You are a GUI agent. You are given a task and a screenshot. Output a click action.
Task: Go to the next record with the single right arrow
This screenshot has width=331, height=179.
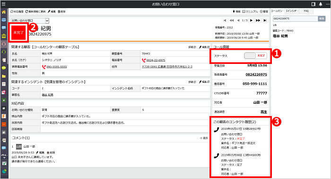point(251,20)
